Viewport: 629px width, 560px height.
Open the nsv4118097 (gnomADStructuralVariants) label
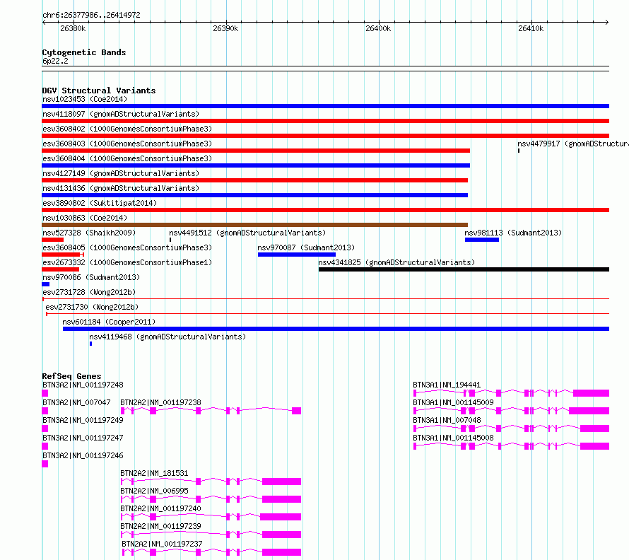click(x=121, y=114)
